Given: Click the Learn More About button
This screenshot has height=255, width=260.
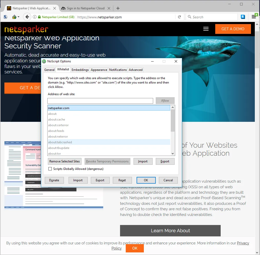Looking at the screenshot, I should click(170, 231).
